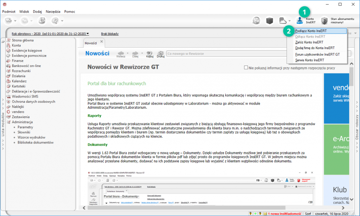Click the Portal Biura screenshot thumbnail
The image size is (360, 216).
click(201, 188)
